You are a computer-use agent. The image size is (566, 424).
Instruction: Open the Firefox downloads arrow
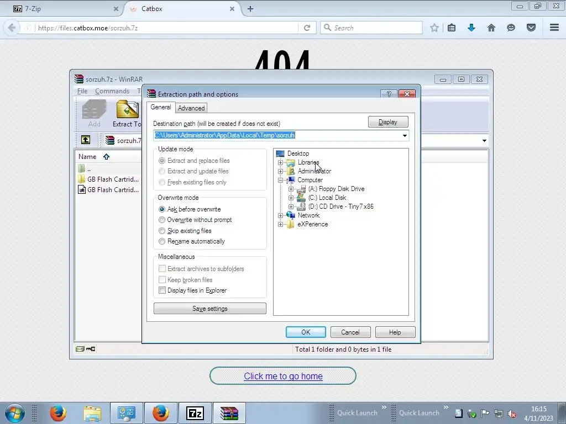pyautogui.click(x=471, y=28)
